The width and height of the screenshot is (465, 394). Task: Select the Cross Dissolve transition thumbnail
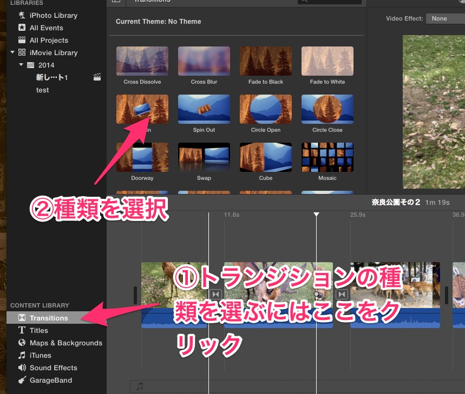142,61
